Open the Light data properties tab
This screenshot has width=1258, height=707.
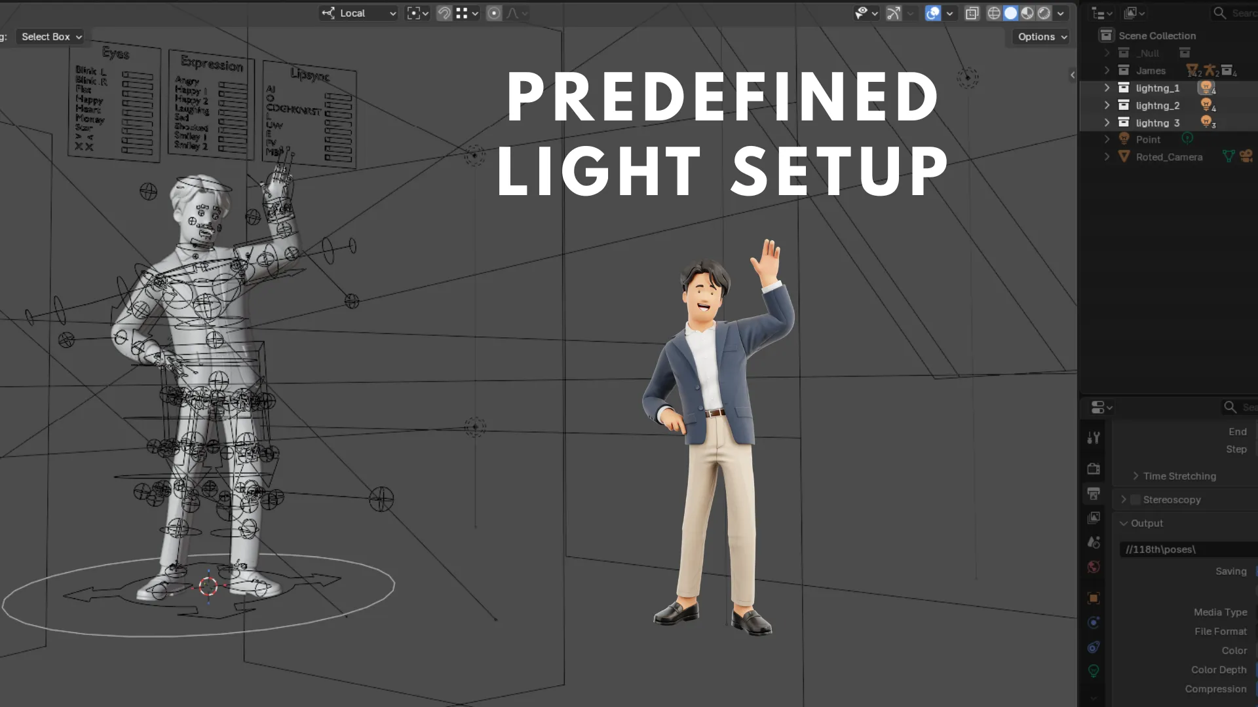pos(1094,671)
